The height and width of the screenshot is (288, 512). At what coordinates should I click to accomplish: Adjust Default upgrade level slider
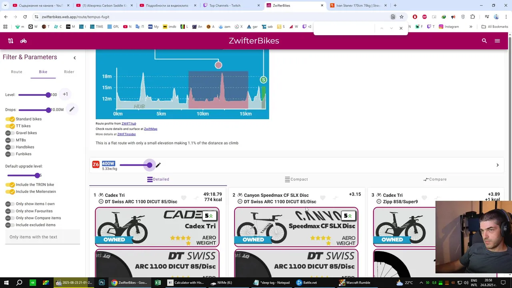(37, 175)
